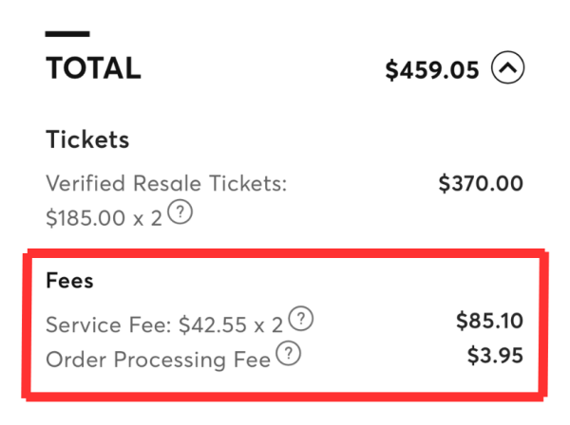Click the Service Fee label text
Screen dimensions: 570x425
coord(108,324)
